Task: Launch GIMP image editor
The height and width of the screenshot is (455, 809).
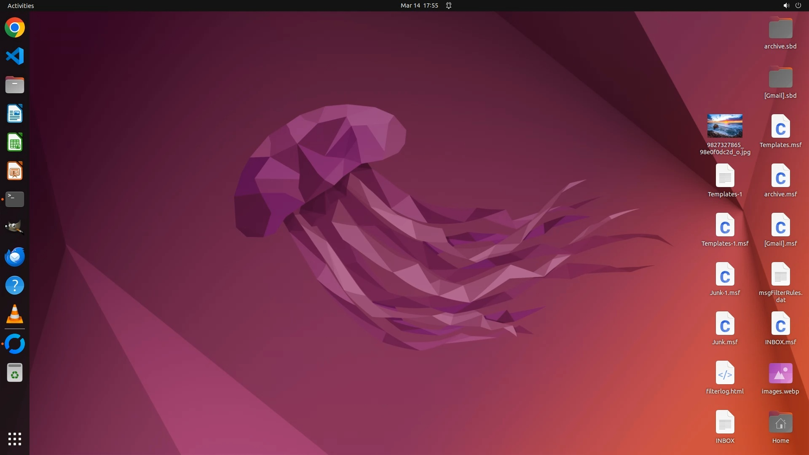Action: (15, 227)
